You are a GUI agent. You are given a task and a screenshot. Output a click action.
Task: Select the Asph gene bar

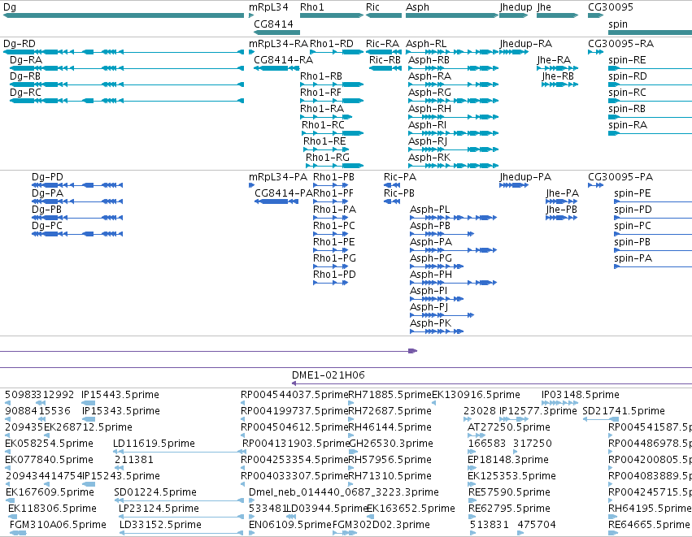(452, 15)
